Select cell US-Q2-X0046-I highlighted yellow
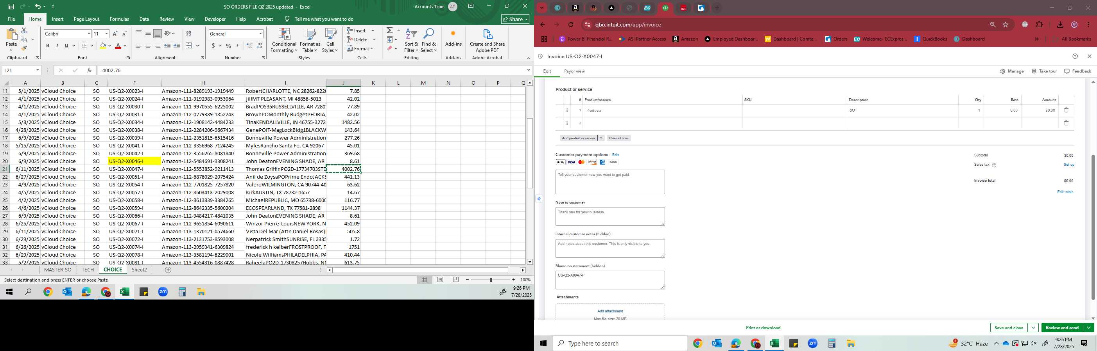Image resolution: width=1097 pixels, height=351 pixels. 134,161
